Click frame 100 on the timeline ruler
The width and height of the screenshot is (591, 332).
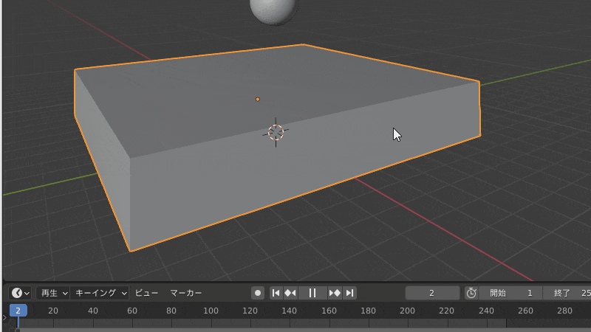coord(211,311)
